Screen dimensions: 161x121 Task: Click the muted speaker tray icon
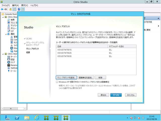tap(139, 118)
